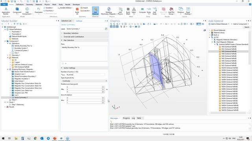Open Google Chrome from the taskbar

click(35, 138)
